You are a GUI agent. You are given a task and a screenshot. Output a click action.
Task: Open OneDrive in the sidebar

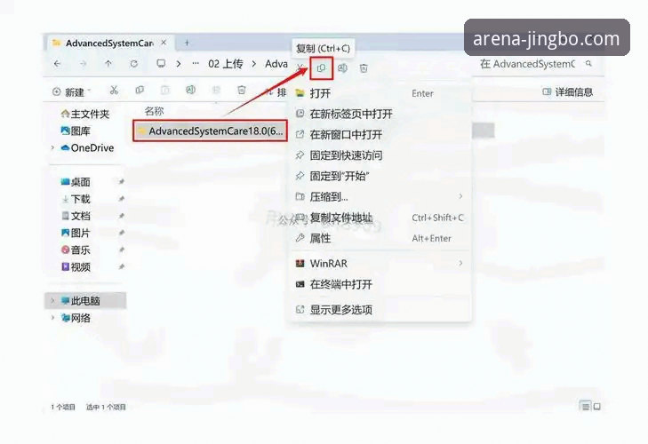(x=87, y=148)
